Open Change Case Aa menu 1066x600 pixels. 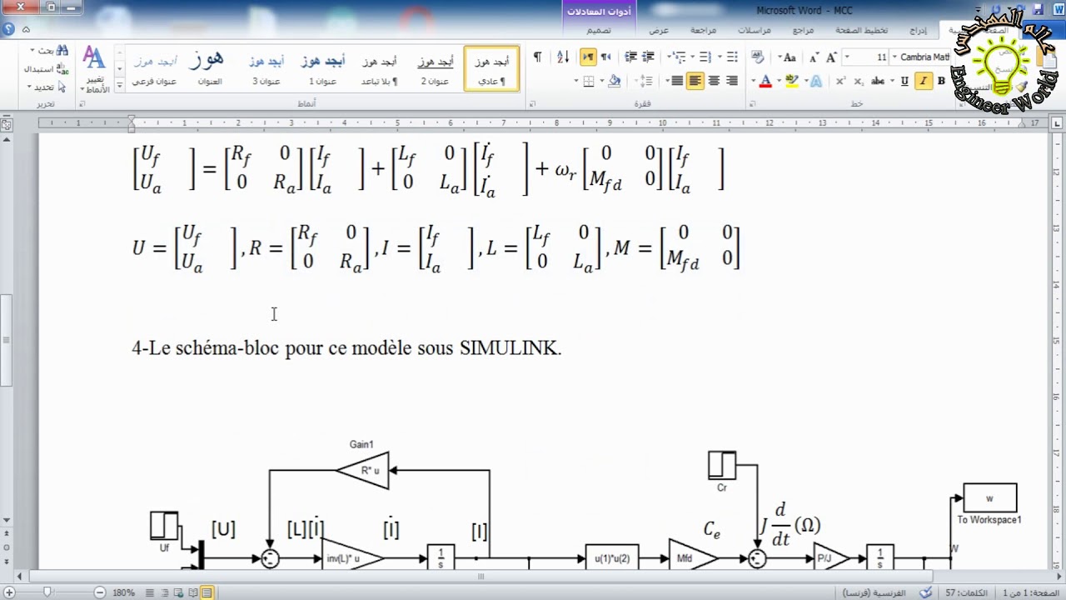[x=789, y=57]
